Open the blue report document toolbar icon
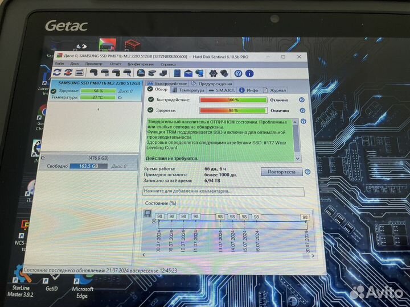410x307 pixels. point(177,73)
